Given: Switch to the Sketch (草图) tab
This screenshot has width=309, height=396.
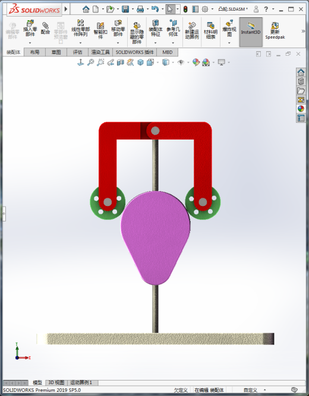Looking at the screenshot, I should (x=56, y=52).
